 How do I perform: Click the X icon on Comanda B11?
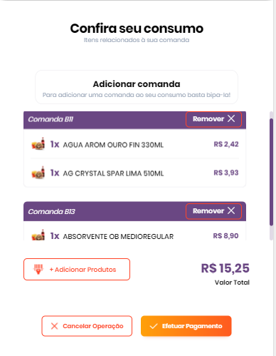tap(231, 118)
